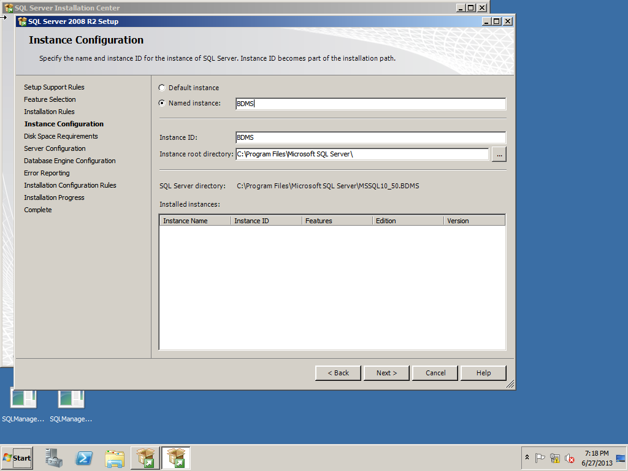Viewport: 628px width, 471px height.
Task: Click Installation Rules step in sidebar
Action: (x=49, y=112)
